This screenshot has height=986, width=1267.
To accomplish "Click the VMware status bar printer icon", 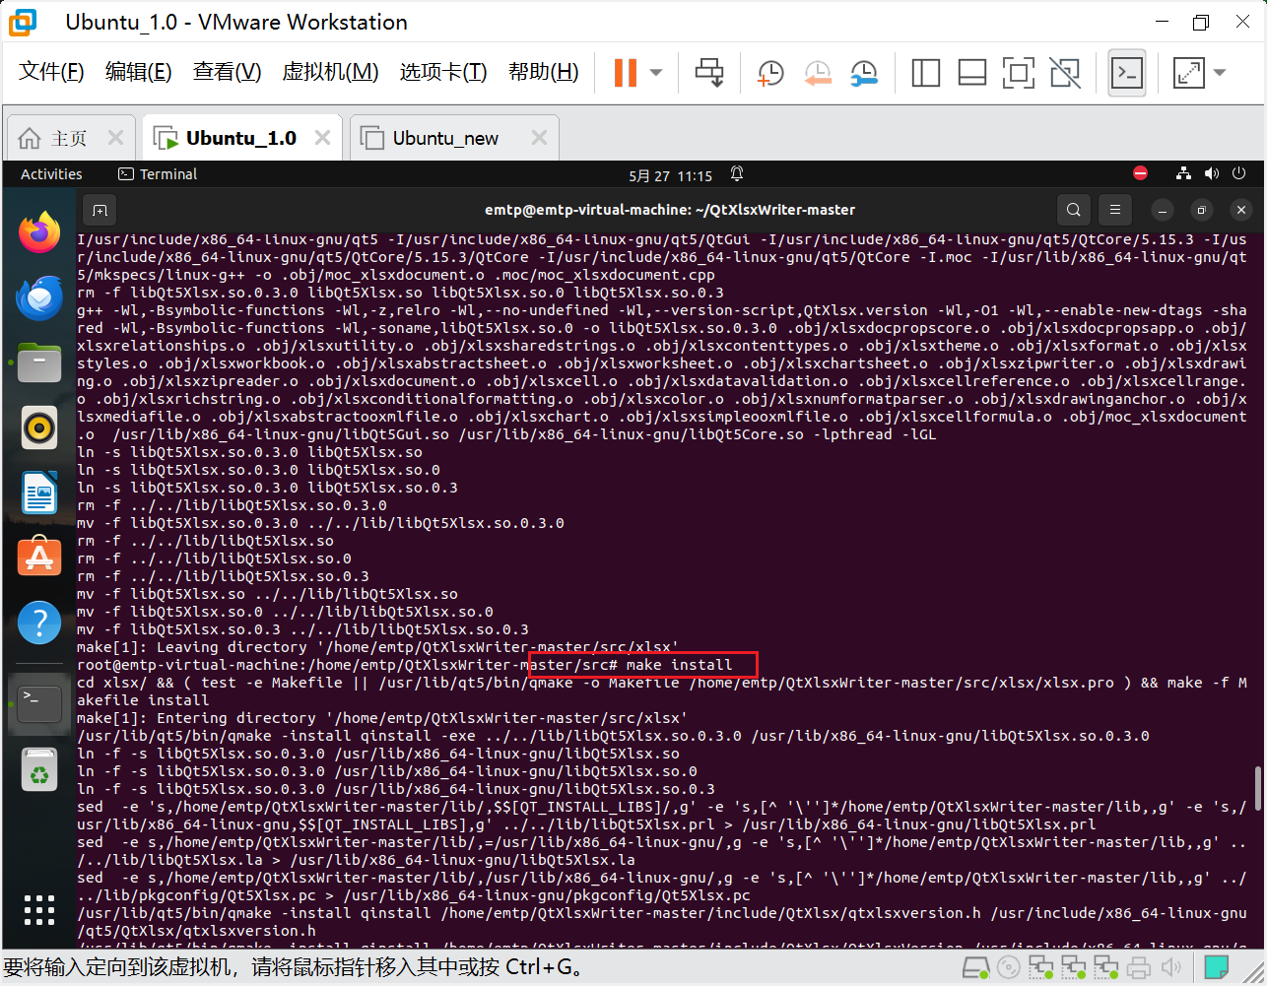I will (1138, 967).
